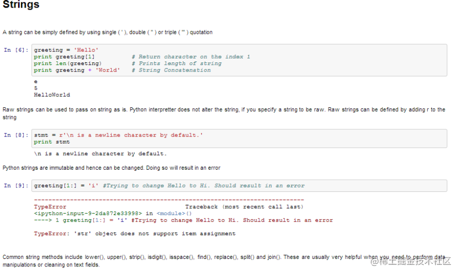The image size is (460, 275).
Task: Place cursor on greeting = 'Hello' line
Action: 66,50
